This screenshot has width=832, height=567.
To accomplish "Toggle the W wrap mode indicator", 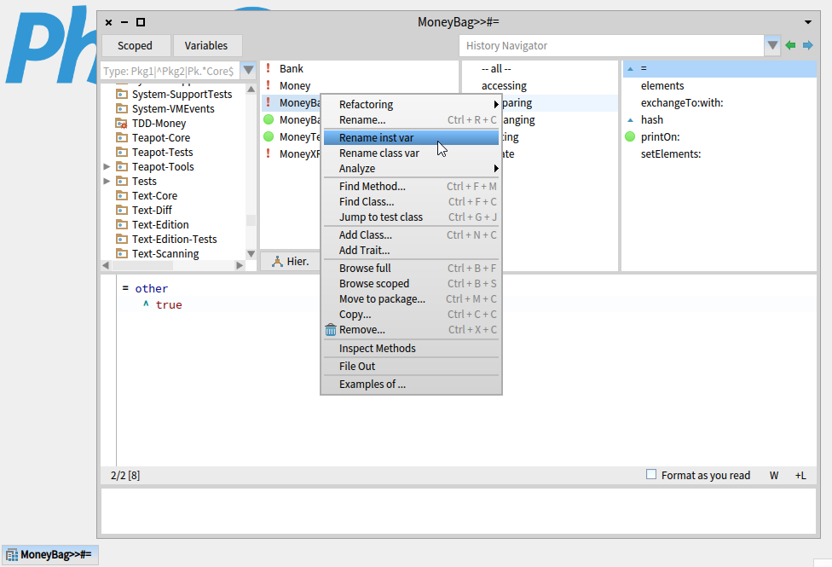I will pyautogui.click(x=774, y=476).
